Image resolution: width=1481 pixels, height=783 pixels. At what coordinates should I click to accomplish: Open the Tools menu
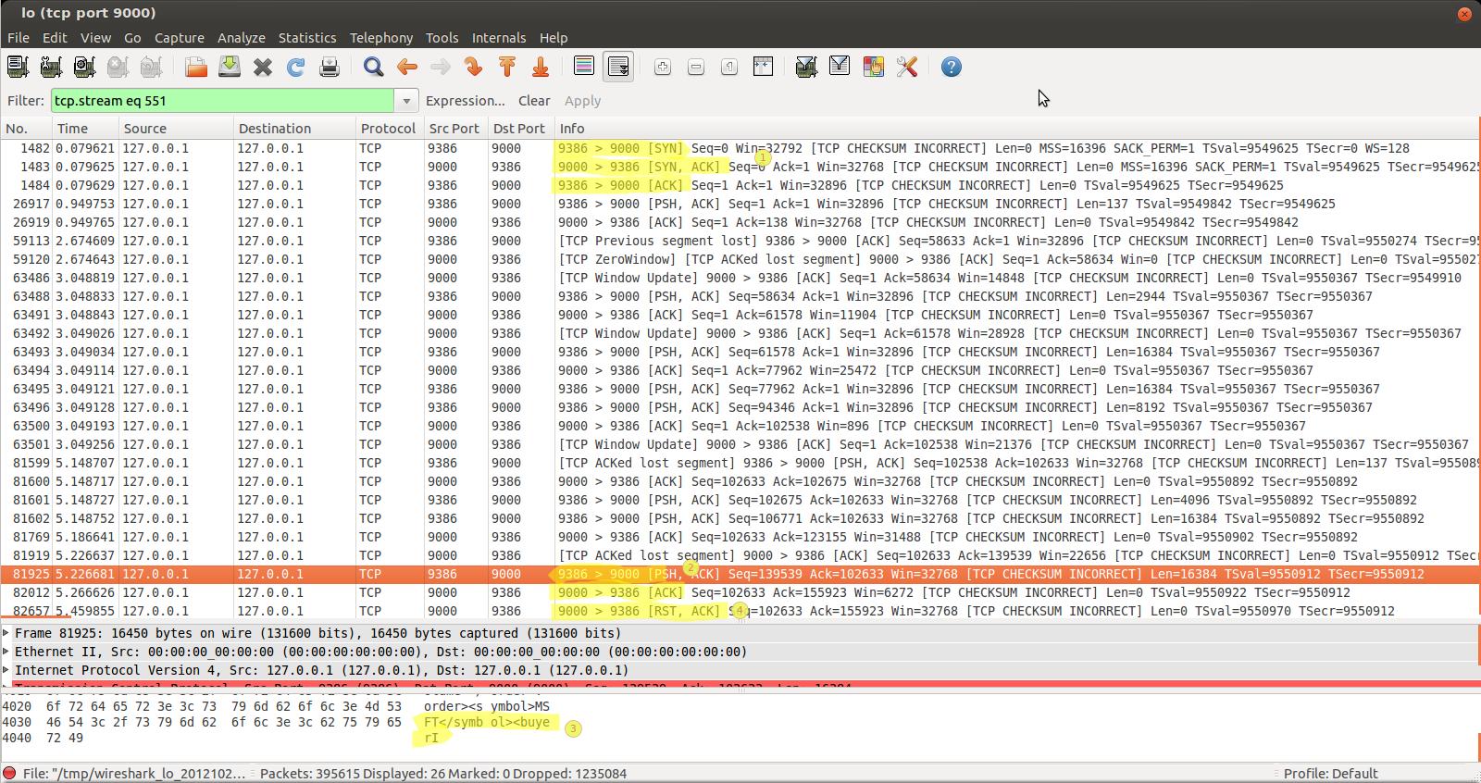point(442,38)
